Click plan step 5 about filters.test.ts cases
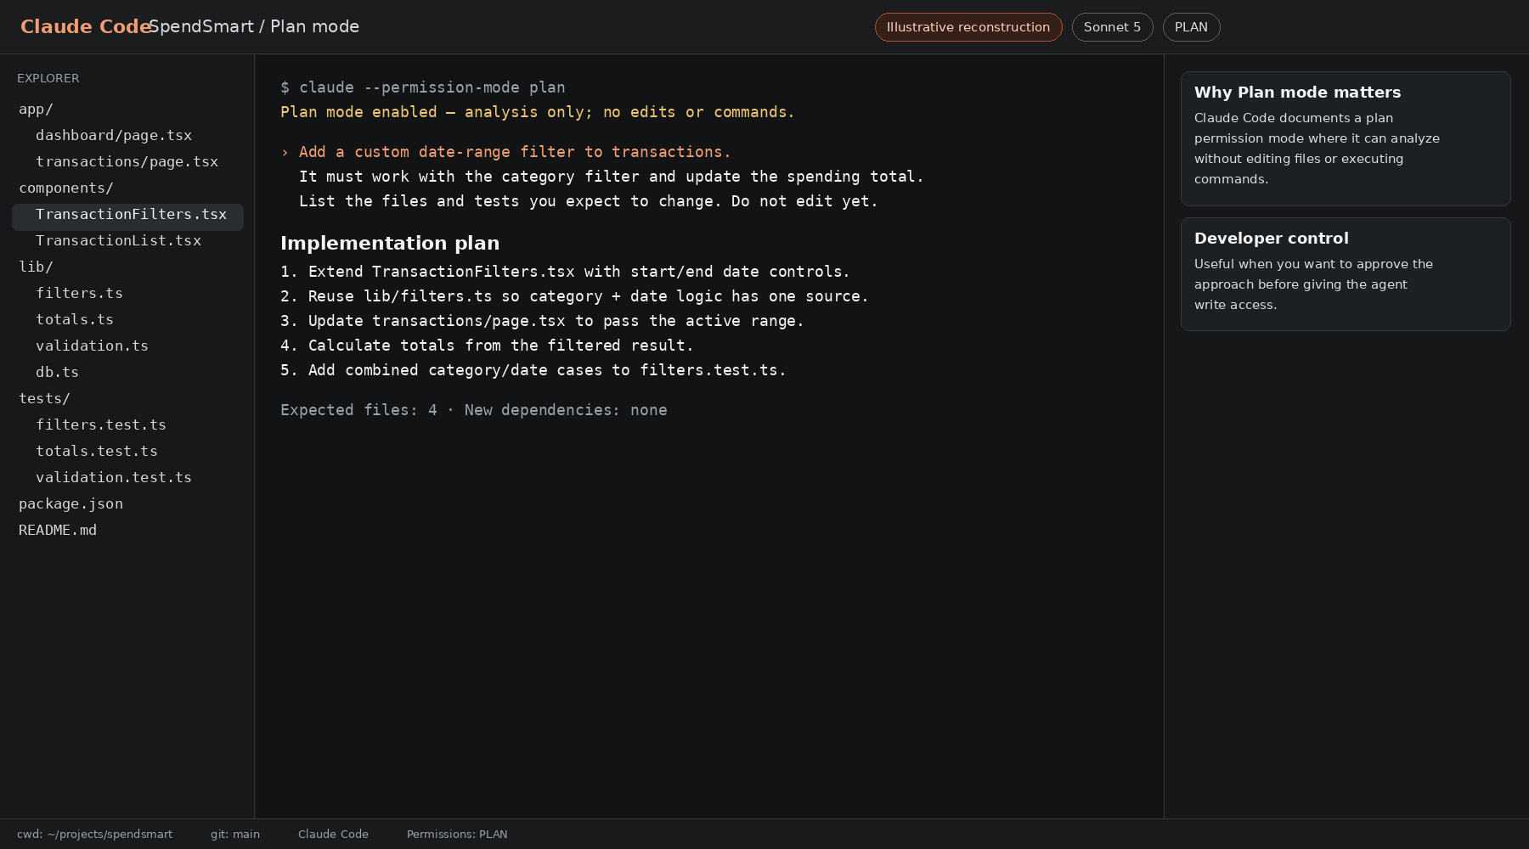The height and width of the screenshot is (849, 1529). click(x=533, y=370)
